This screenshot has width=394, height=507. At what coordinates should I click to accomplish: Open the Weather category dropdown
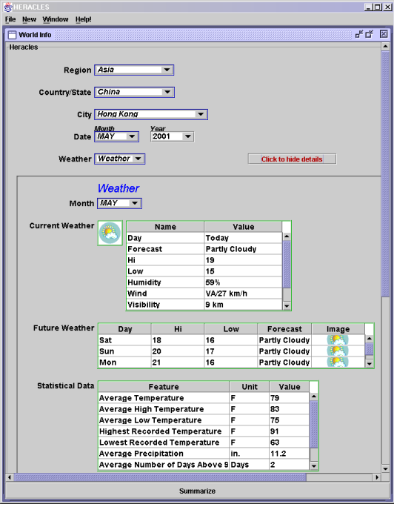[x=119, y=159]
